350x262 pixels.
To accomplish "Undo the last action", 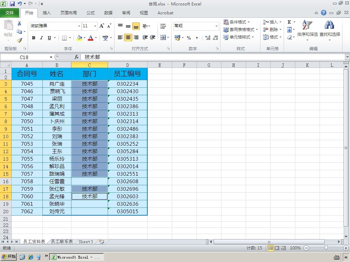I will coord(19,3).
